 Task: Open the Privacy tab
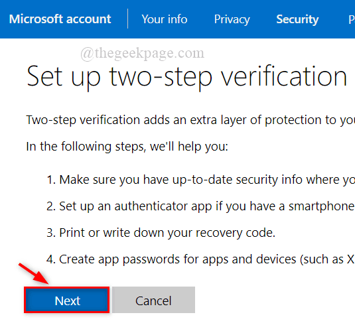232,19
